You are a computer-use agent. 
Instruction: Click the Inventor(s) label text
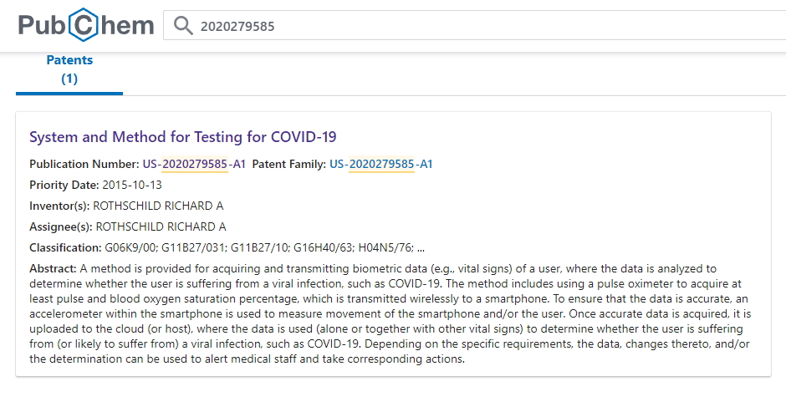pyautogui.click(x=59, y=206)
